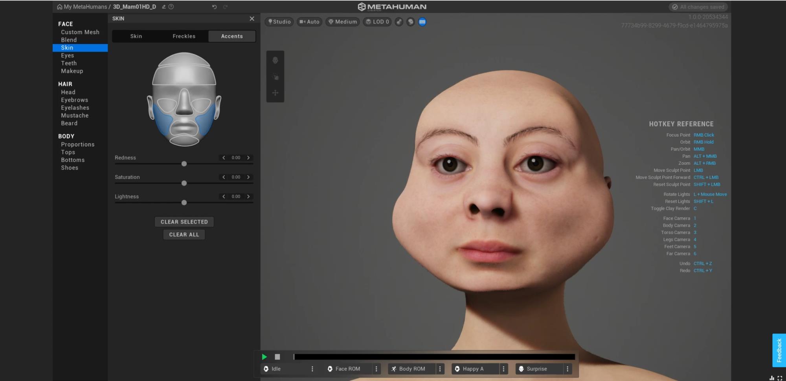Open LOD 0 level dropdown
The height and width of the screenshot is (381, 786).
tap(377, 22)
